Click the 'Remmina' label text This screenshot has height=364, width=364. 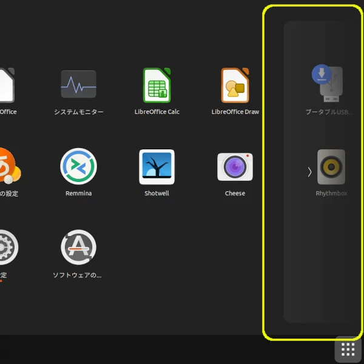coord(78,194)
